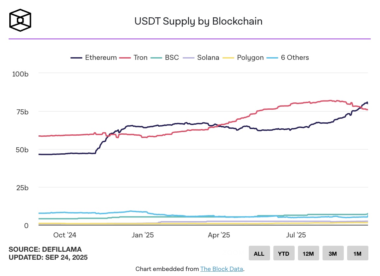Open The Block Data link

(222, 269)
